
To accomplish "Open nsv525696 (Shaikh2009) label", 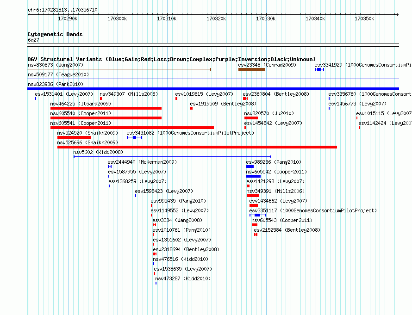I will (88, 142).
